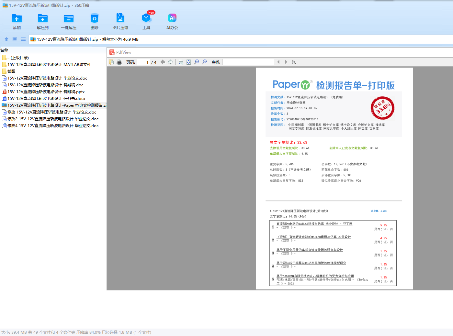Click the 查找 search text field
This screenshot has height=336, width=453.
[x=248, y=62]
